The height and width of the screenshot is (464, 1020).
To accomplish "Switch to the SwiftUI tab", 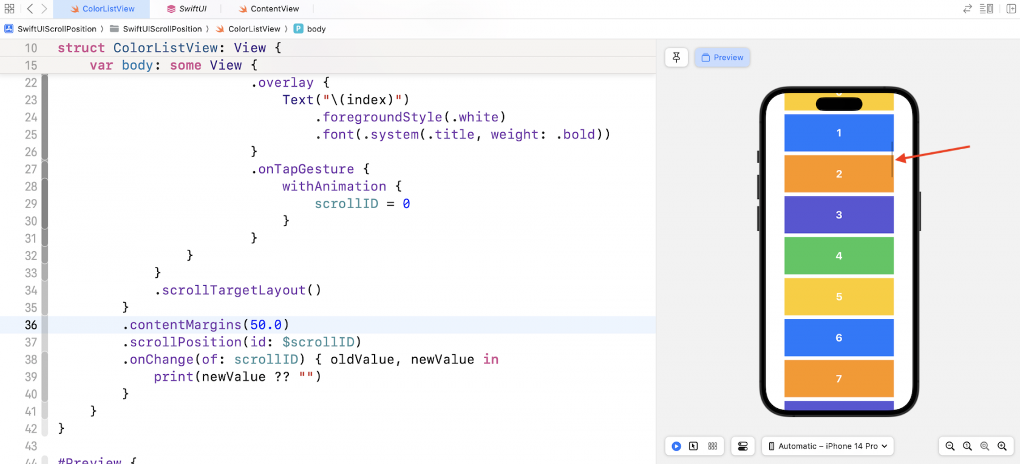I will (192, 8).
